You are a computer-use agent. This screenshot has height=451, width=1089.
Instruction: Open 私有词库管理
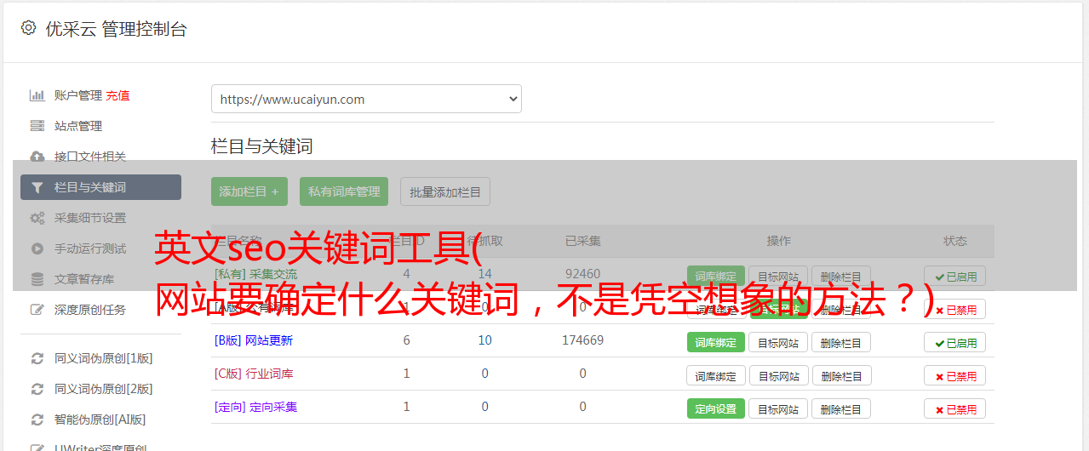pos(344,191)
